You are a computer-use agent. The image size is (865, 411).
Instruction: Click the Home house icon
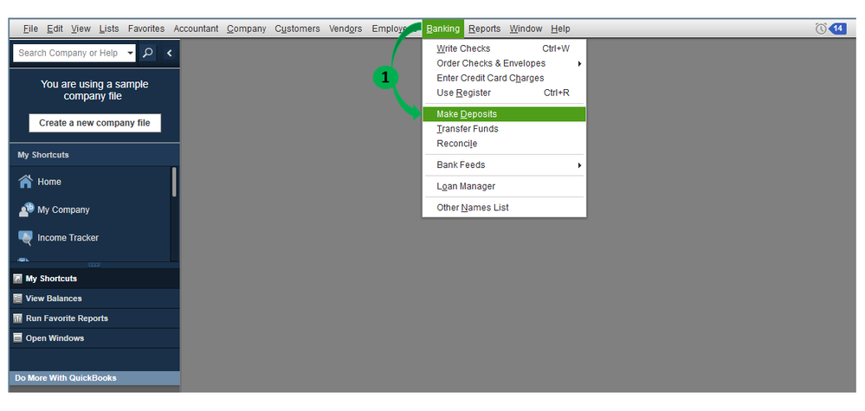25,181
